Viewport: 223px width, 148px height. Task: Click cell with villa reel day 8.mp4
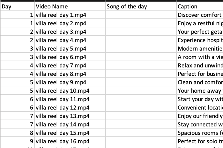pyautogui.click(x=70, y=74)
